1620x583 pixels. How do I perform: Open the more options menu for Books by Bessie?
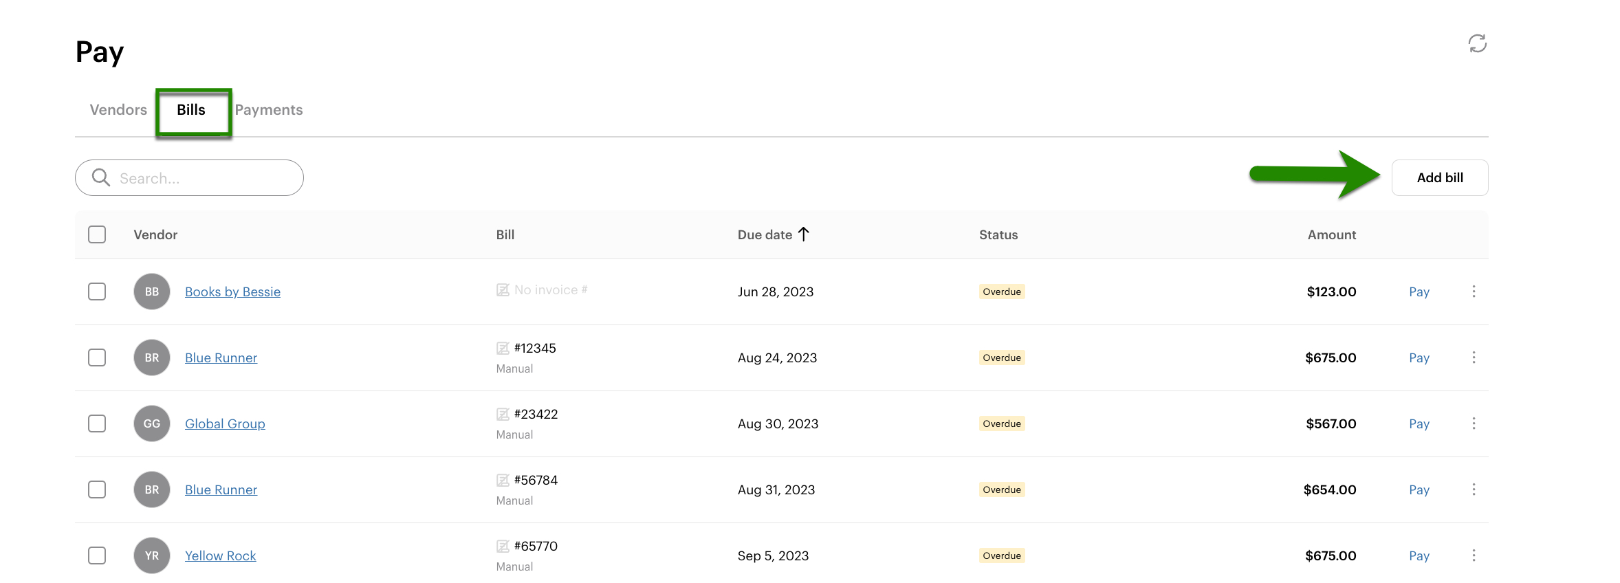click(x=1474, y=291)
